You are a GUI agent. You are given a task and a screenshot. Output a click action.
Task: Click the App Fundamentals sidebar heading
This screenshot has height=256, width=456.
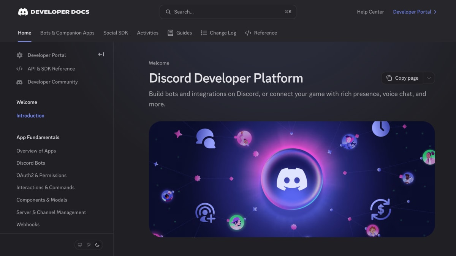[38, 137]
